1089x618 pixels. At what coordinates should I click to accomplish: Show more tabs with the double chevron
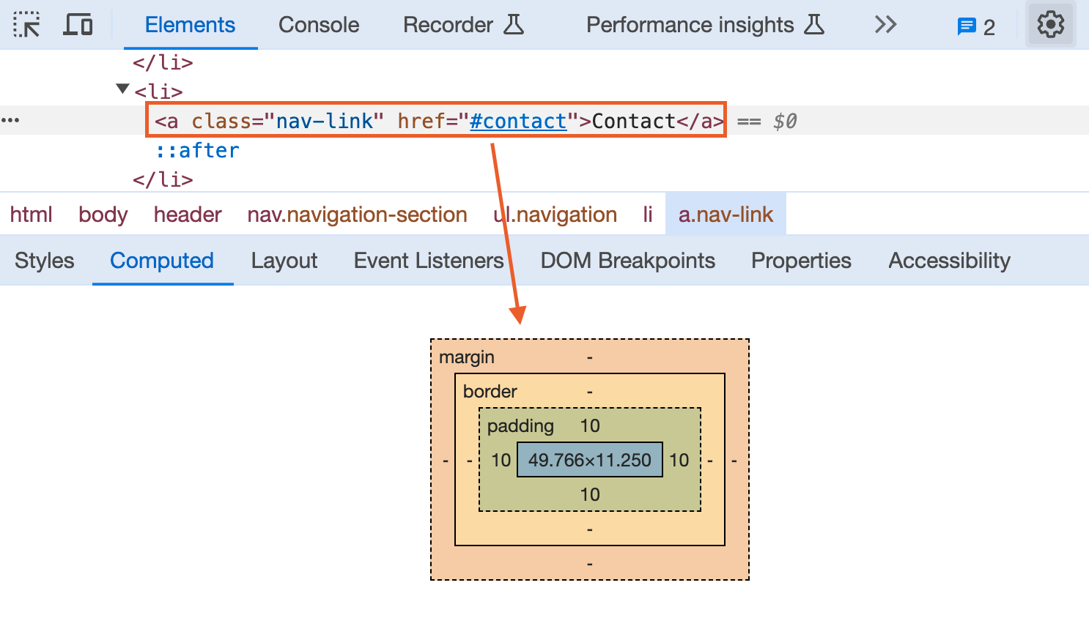tap(885, 25)
